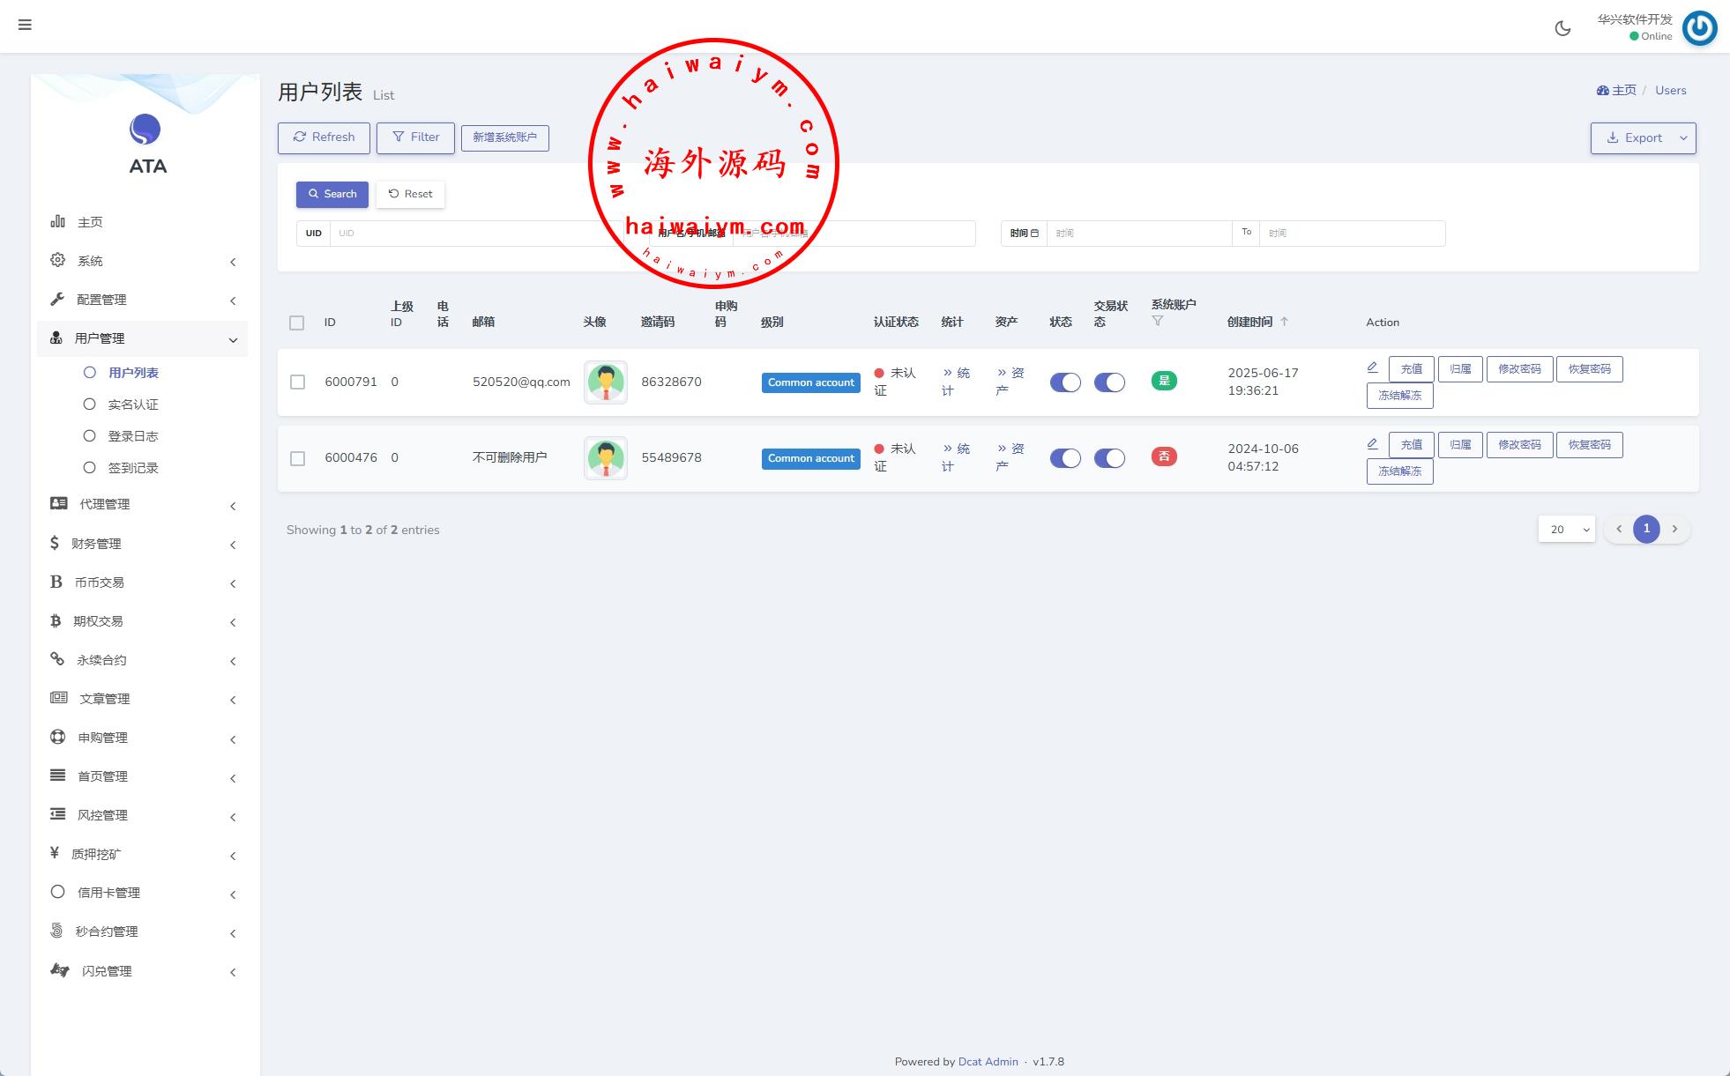Open 实名认证 in sidebar

(x=132, y=404)
